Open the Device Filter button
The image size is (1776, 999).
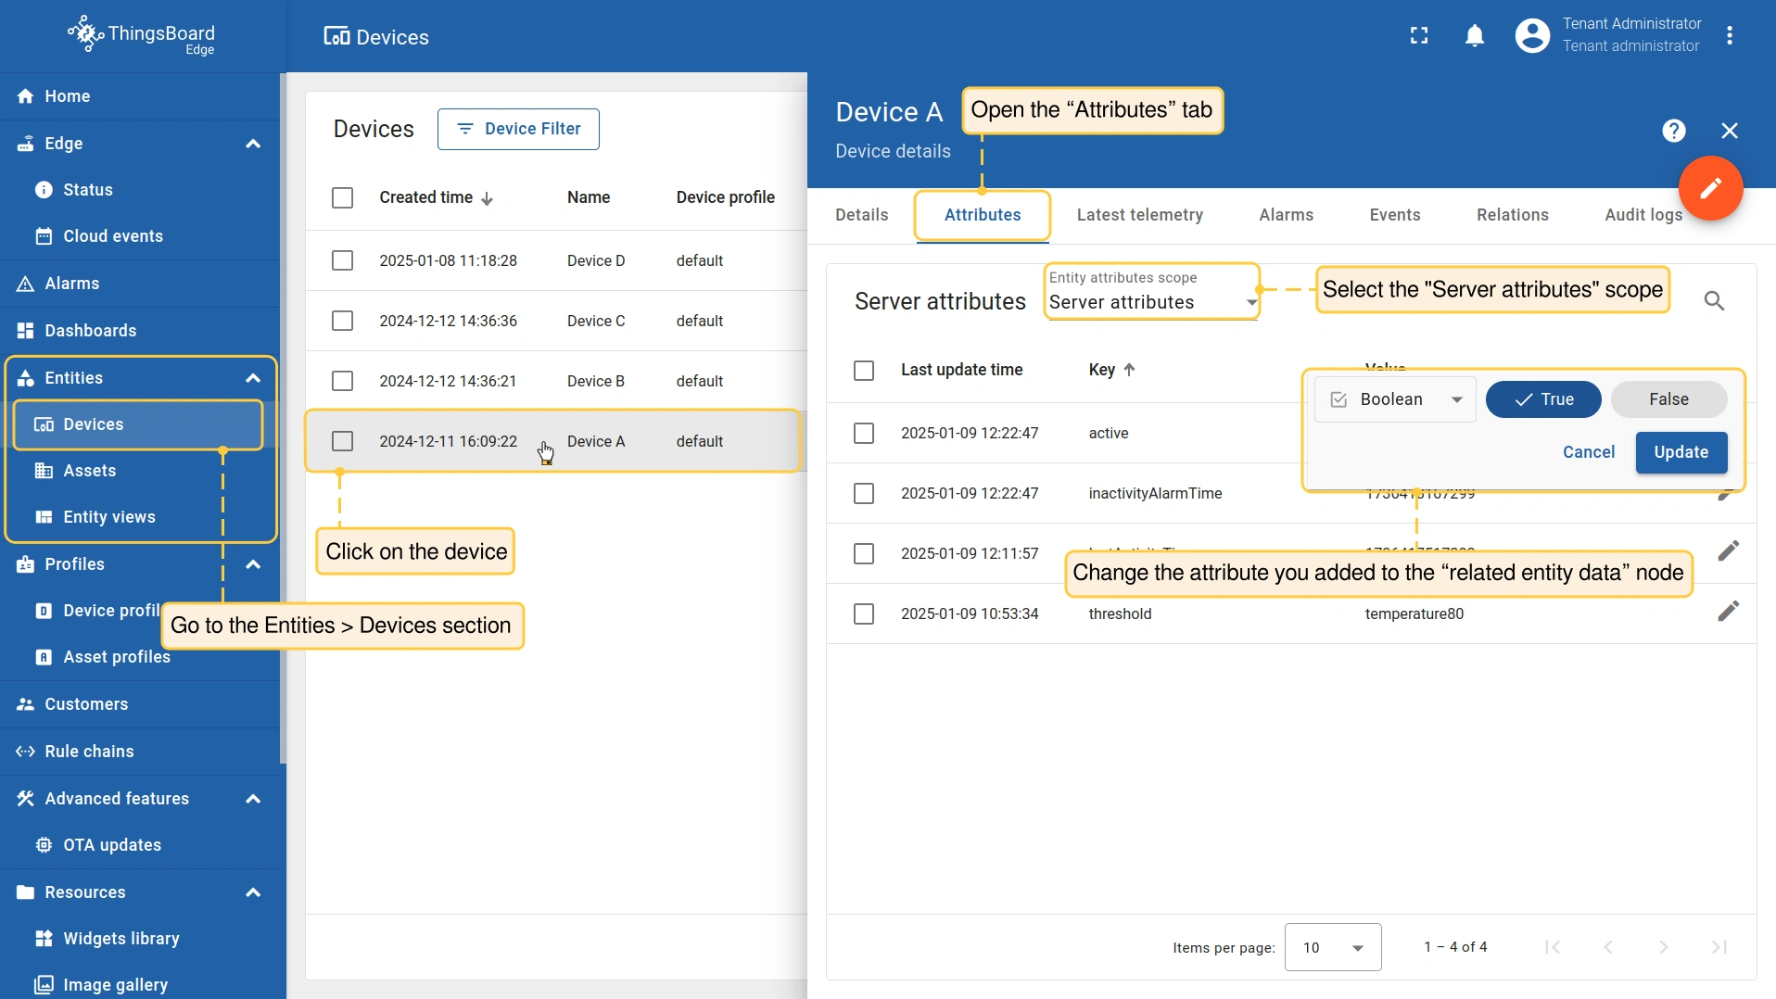coord(518,129)
